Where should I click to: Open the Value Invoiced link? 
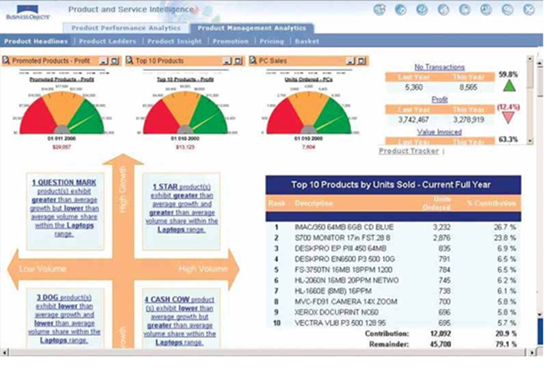pos(439,132)
